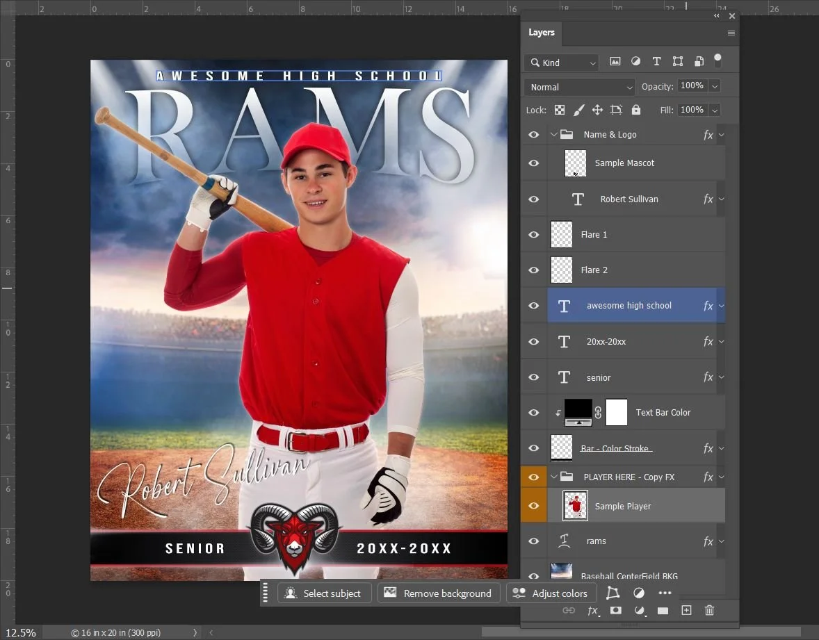Hide the Flare 1 layer

[x=534, y=234]
